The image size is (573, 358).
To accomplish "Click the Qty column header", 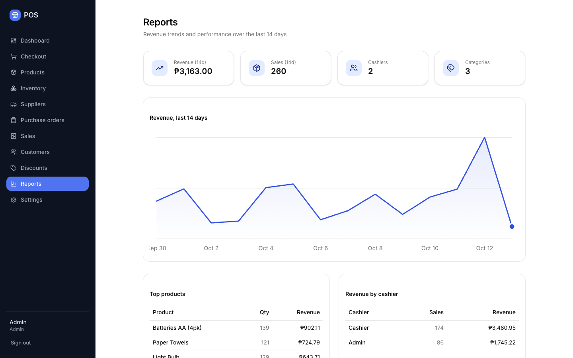I will pyautogui.click(x=264, y=312).
